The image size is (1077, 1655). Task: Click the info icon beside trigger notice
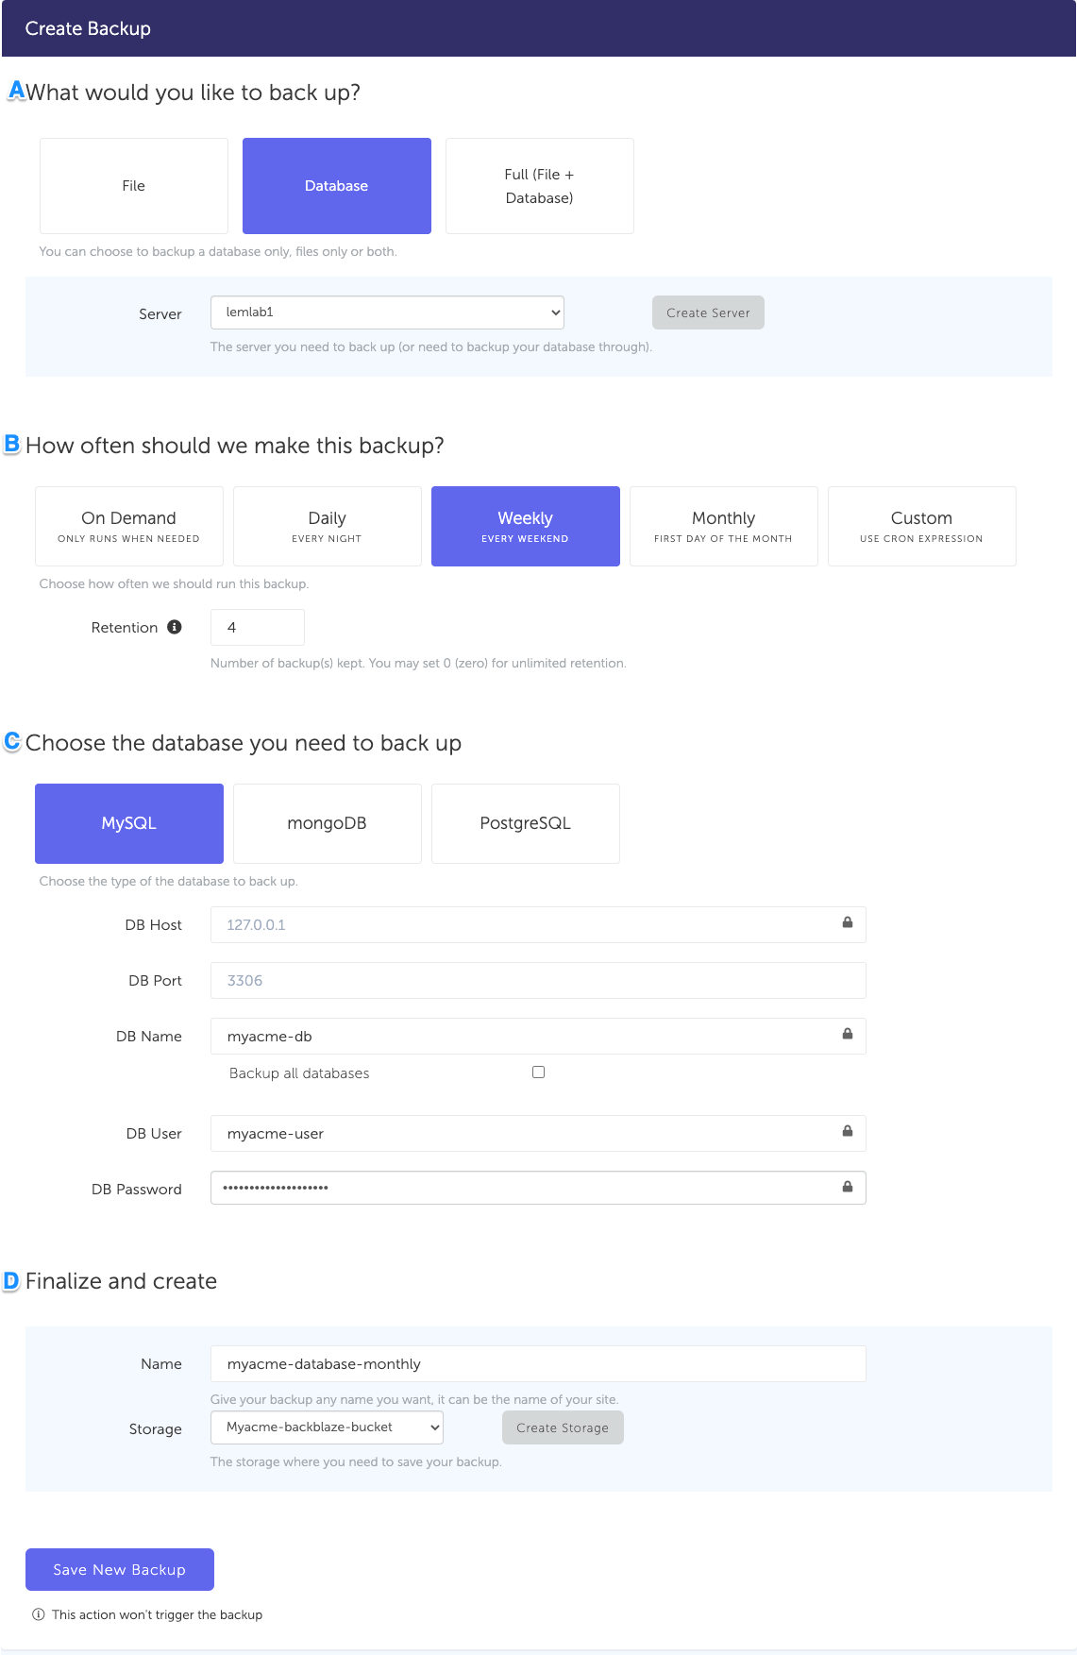pos(39,1614)
